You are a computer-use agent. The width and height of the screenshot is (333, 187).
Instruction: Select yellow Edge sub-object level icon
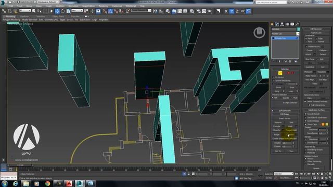point(280,73)
